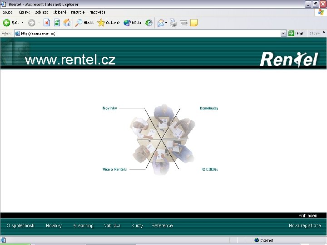Open O společnosti in the bottom navigation
The height and width of the screenshot is (245, 327).
20,225
